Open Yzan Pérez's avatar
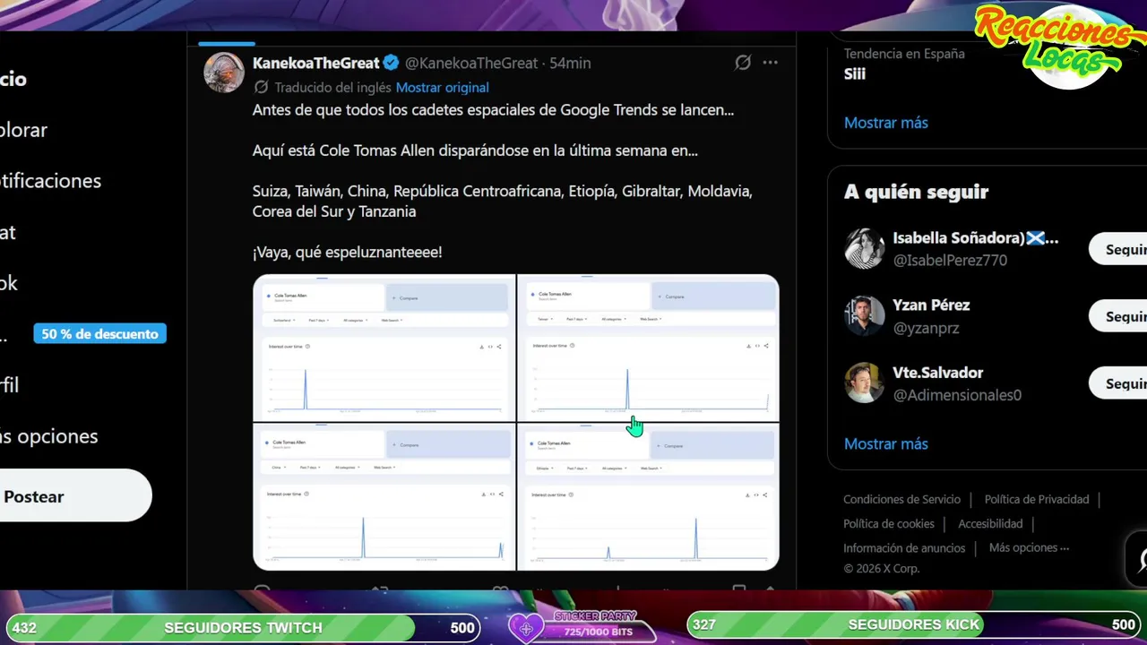This screenshot has width=1147, height=645. click(865, 315)
